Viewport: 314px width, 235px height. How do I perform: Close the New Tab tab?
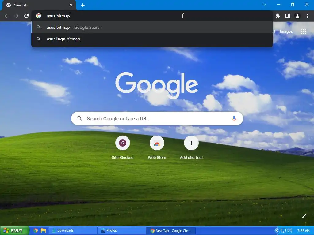[71, 5]
